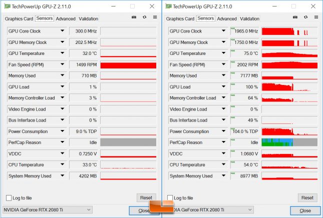323x218 pixels.
Task: Click Reset button in right window
Action: [x=307, y=198]
